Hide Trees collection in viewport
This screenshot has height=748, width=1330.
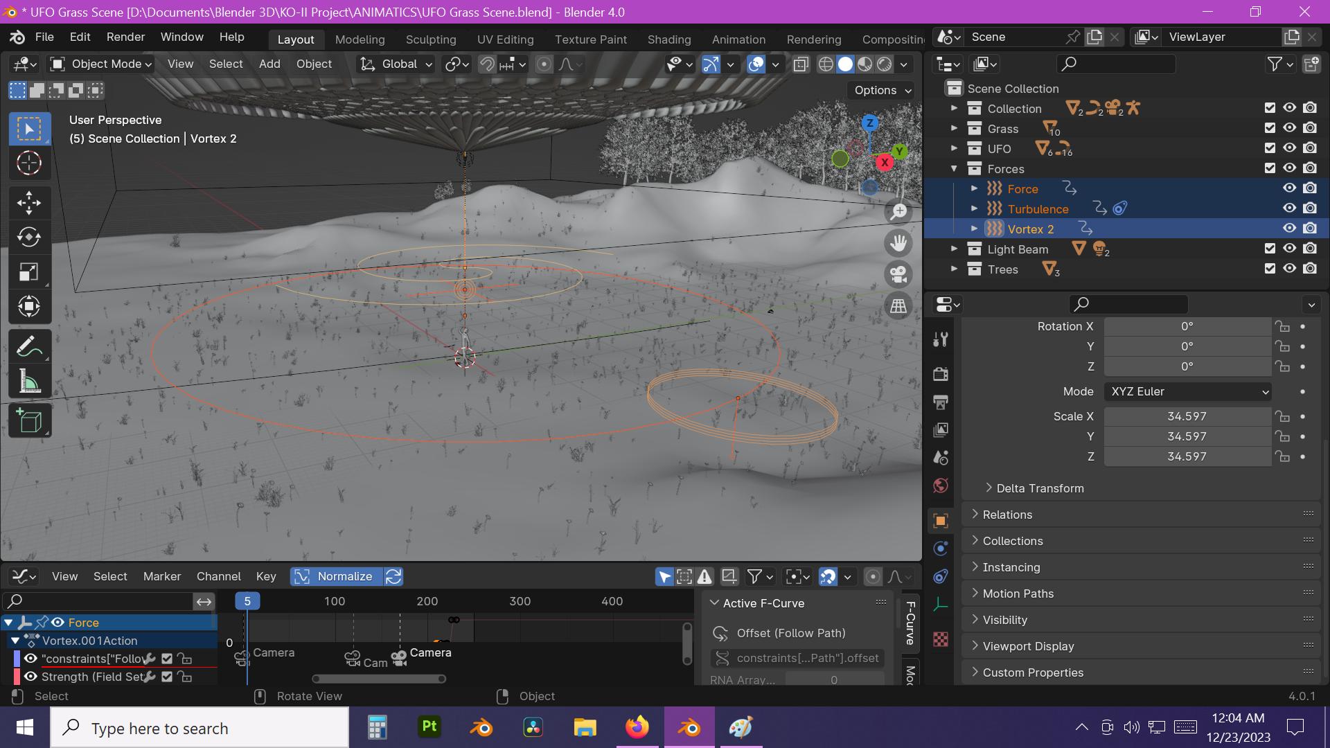[x=1289, y=269]
